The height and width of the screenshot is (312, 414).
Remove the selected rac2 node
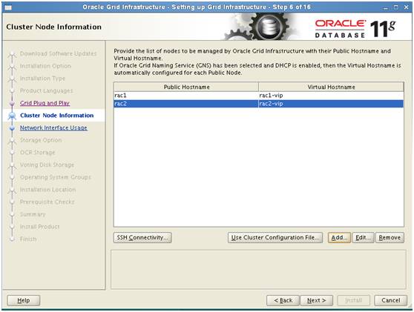point(390,237)
